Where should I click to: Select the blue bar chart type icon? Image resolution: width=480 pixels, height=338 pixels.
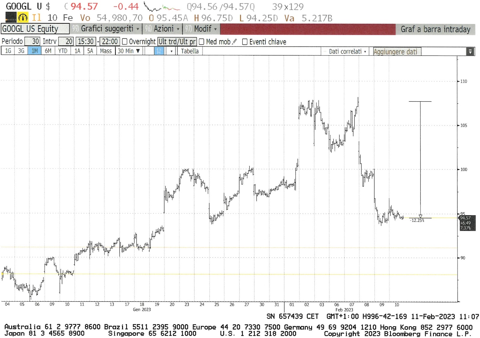pos(159,51)
